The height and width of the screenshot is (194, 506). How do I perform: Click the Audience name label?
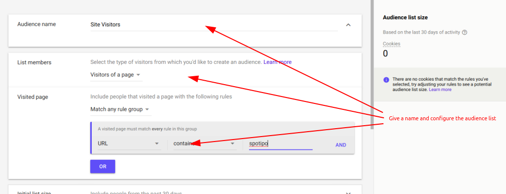point(37,24)
